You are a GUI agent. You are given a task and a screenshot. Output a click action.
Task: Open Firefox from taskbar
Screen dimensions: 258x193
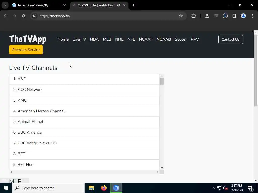click(x=104, y=188)
